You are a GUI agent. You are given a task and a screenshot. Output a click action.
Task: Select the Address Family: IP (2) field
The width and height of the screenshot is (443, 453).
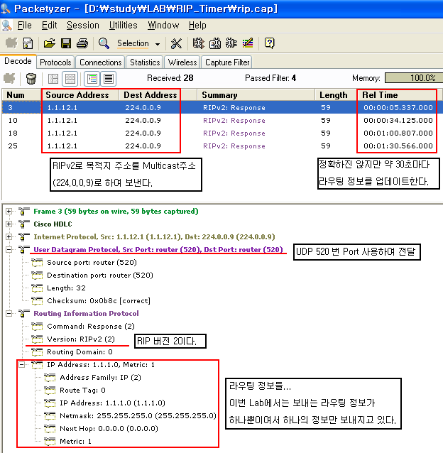coord(100,378)
